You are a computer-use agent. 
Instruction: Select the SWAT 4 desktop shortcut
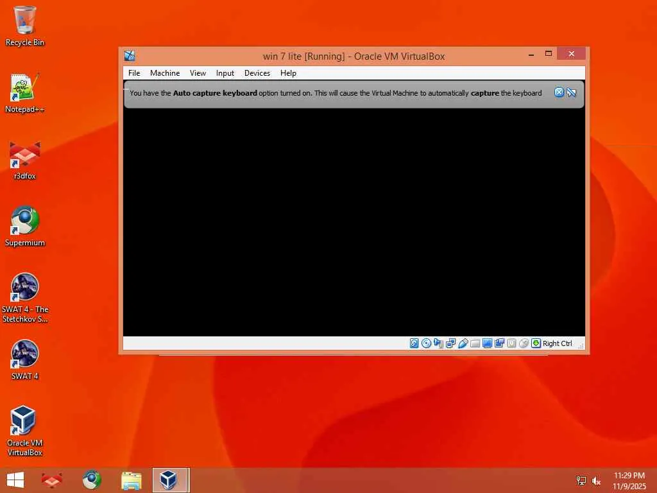[x=25, y=359]
